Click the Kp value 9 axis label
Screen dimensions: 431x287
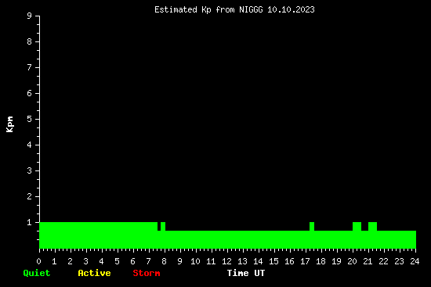click(30, 16)
